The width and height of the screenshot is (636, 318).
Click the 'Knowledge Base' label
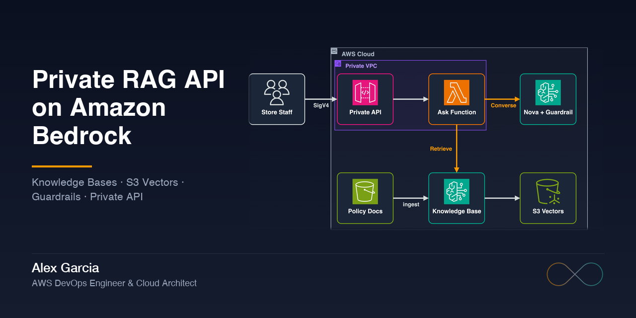457,211
